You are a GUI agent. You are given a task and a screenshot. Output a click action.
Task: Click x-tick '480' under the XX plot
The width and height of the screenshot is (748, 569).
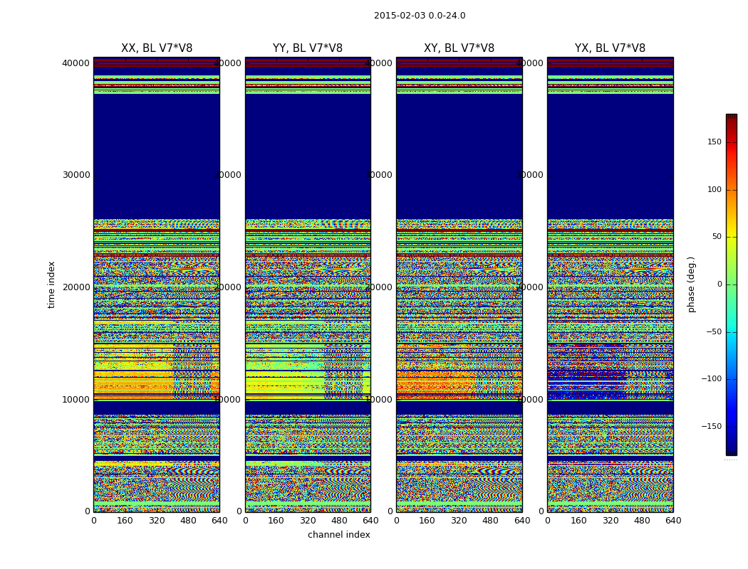188,521
